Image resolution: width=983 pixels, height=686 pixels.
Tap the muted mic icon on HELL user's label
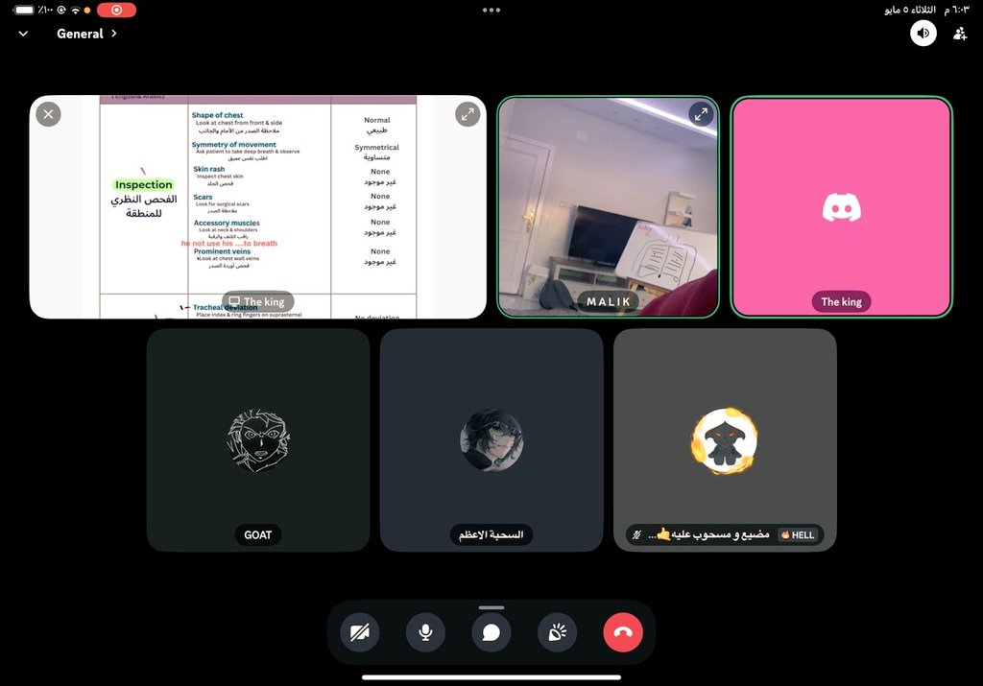tap(637, 534)
